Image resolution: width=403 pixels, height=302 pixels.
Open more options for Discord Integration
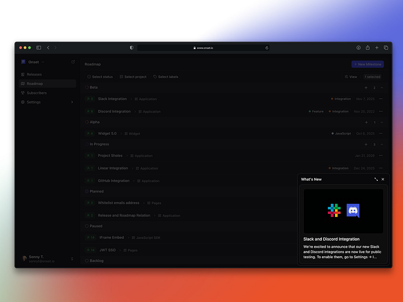(381, 111)
